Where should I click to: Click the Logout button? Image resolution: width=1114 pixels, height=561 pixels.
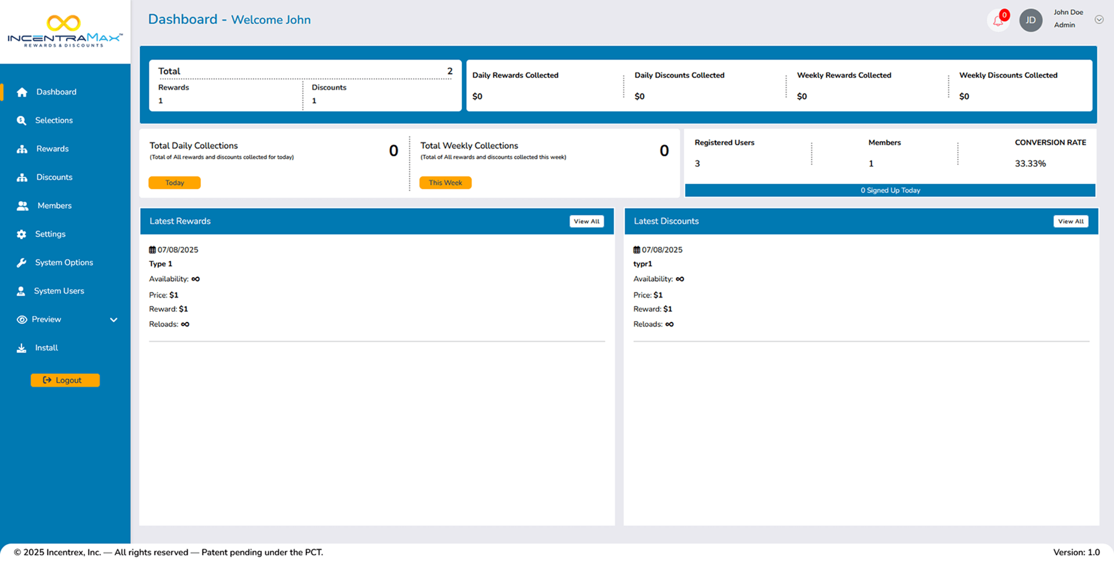64,380
